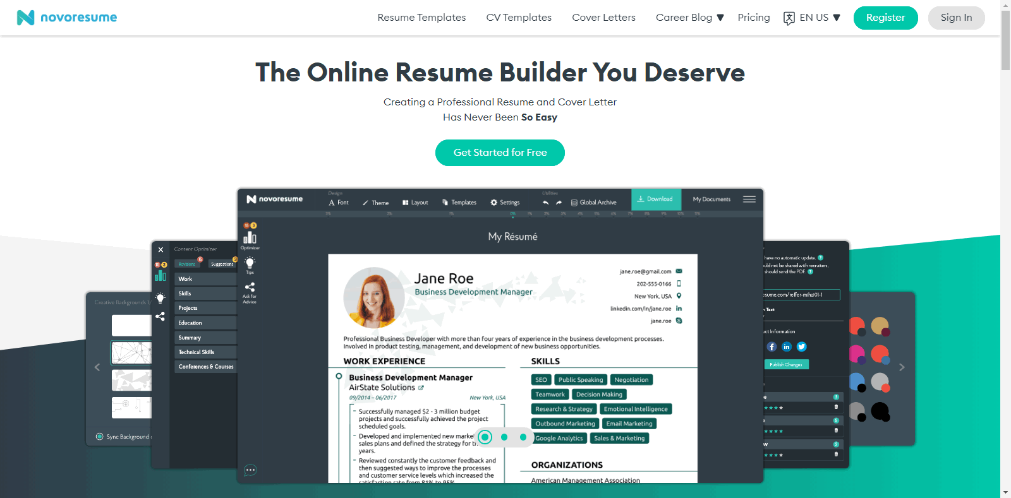This screenshot has height=498, width=1011.
Task: Click the undo arrow in editor toolbar
Action: [545, 203]
